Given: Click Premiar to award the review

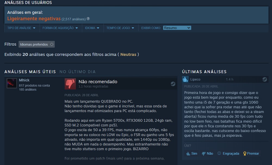Looking at the screenshot, I should click(251, 153).
